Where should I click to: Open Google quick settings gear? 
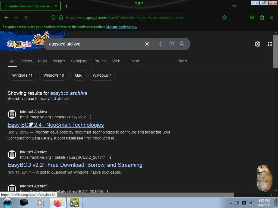pos(257,44)
